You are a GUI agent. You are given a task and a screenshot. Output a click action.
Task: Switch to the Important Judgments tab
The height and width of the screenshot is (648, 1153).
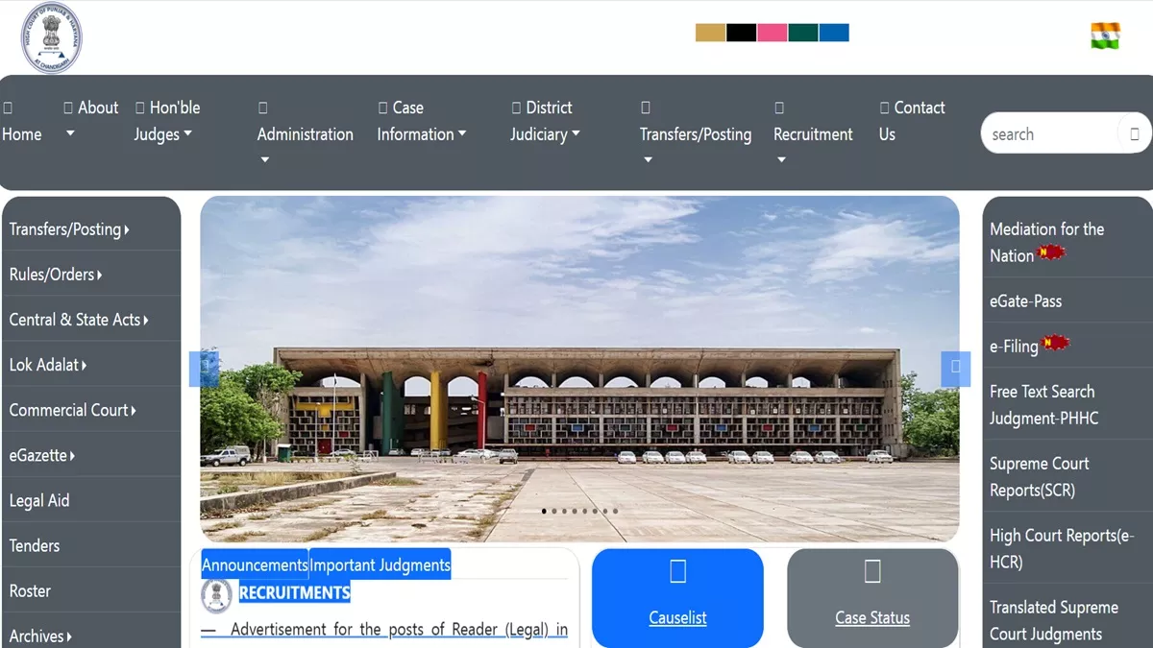[380, 564]
